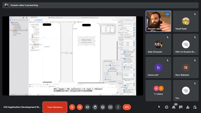Screen dimensions: 201x113
Task: Open Indicators style dropdown under Scroll View
Action: [x=129, y=50]
